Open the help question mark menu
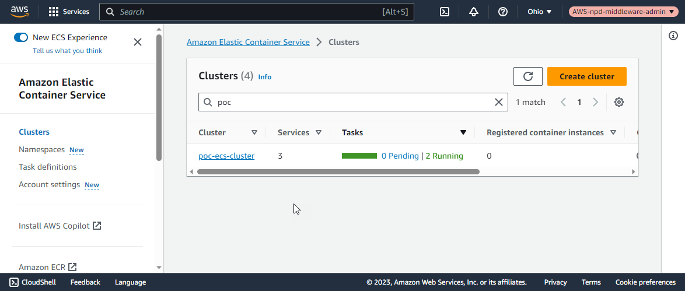The width and height of the screenshot is (685, 291). (503, 12)
